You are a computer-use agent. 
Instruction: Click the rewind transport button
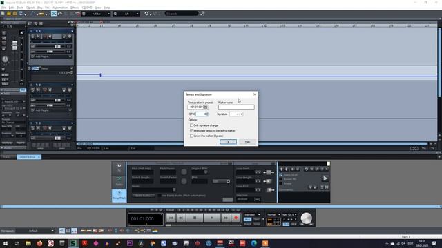181,218
